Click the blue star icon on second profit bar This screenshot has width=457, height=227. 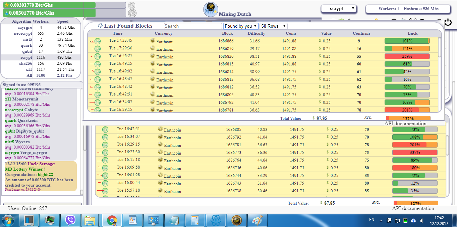tap(6, 13)
